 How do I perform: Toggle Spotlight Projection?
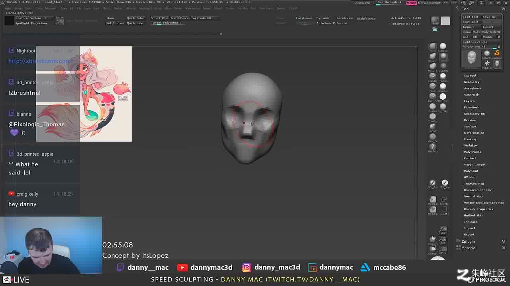coord(31,23)
